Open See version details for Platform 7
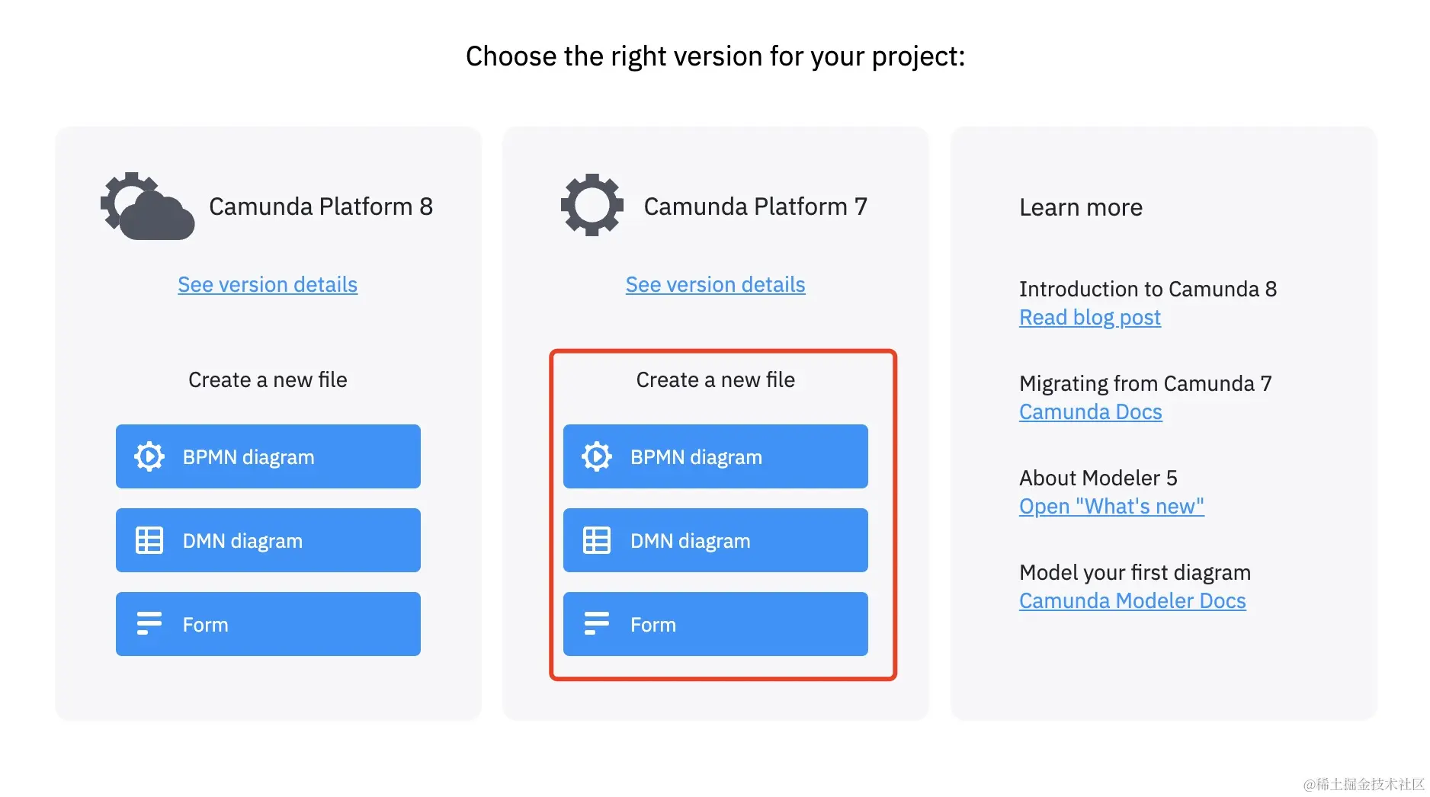This screenshot has width=1430, height=797. [x=716, y=284]
